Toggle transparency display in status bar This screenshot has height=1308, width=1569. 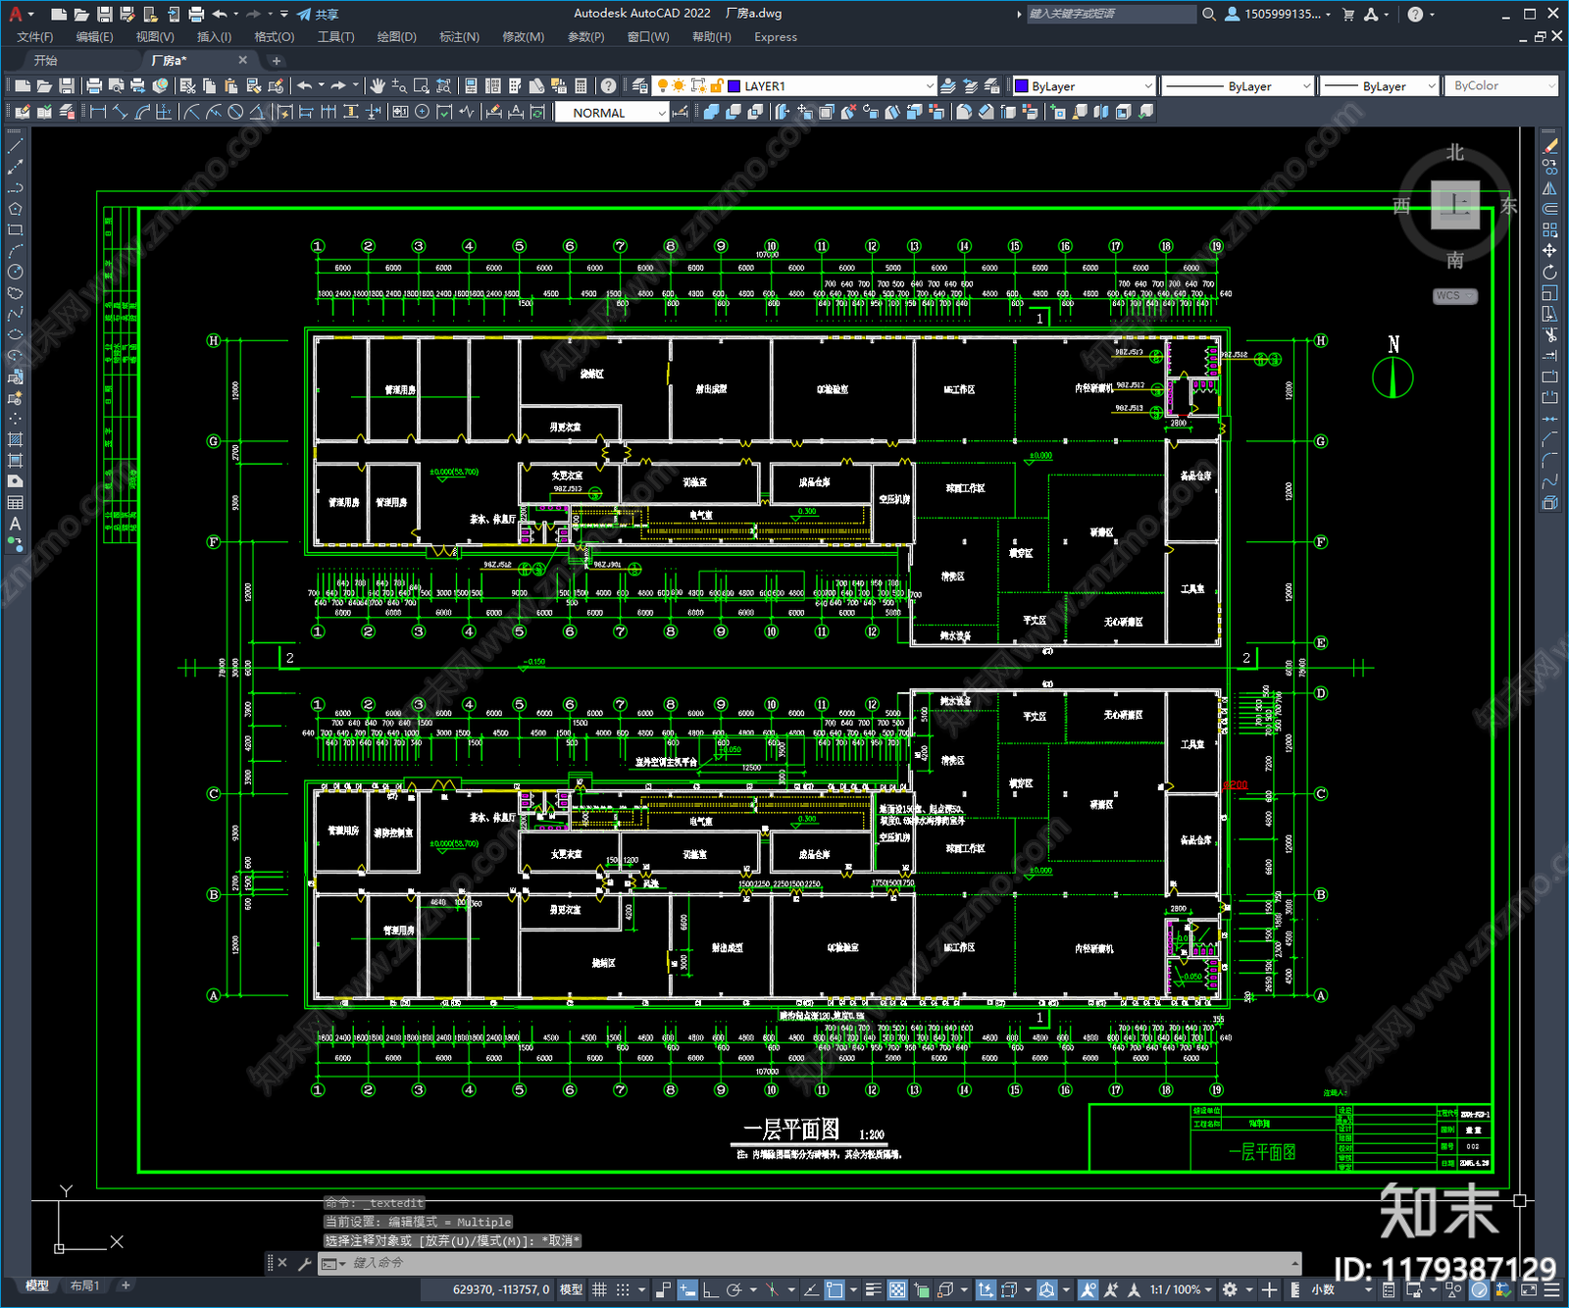coord(897,1289)
